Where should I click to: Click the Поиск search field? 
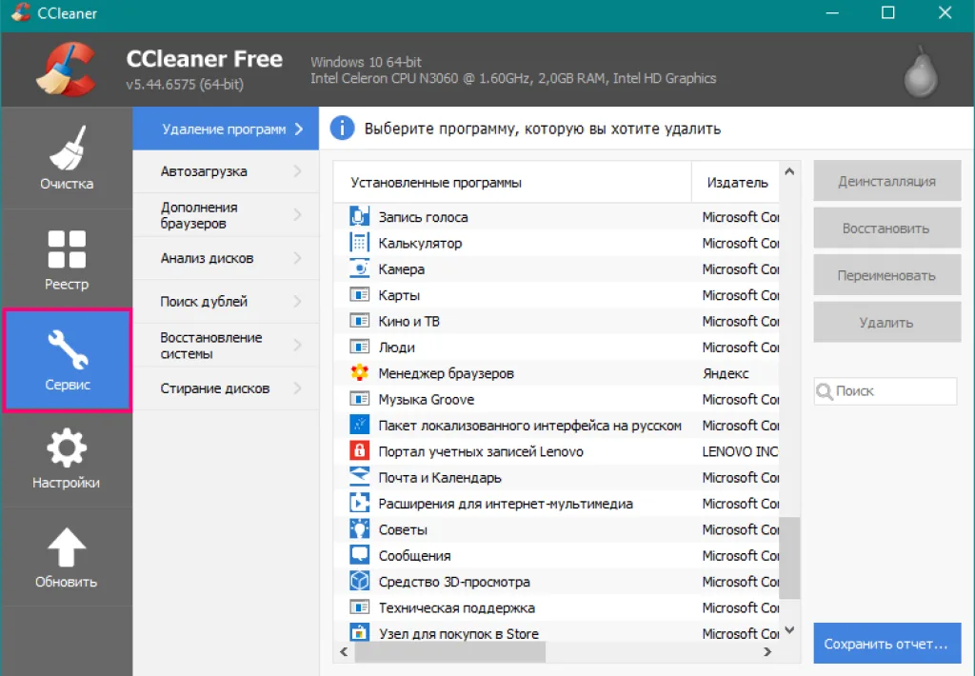coord(885,391)
